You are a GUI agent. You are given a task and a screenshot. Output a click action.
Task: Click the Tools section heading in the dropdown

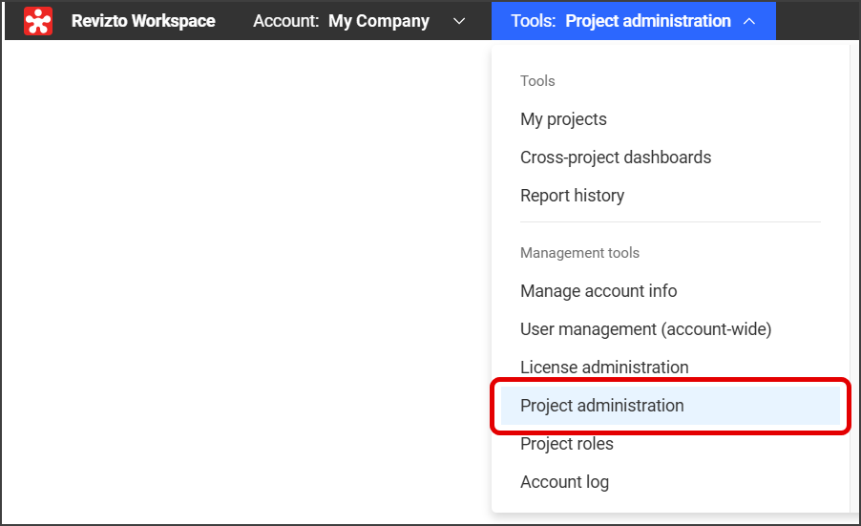click(537, 81)
